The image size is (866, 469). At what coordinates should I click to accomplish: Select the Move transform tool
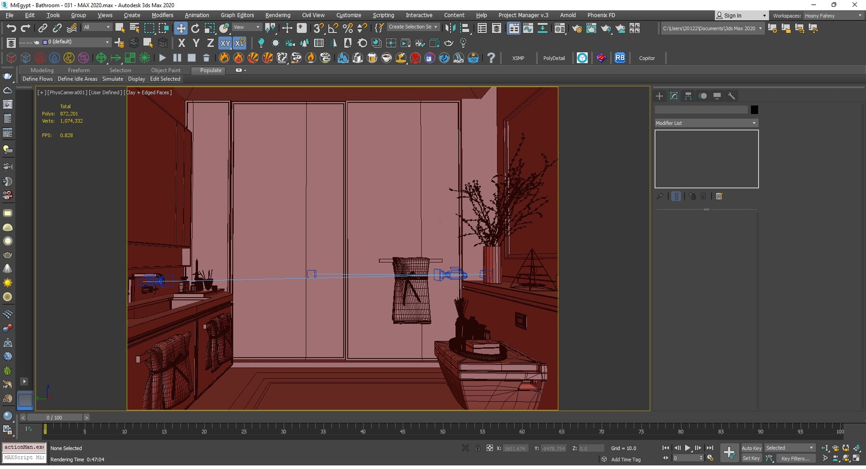181,28
